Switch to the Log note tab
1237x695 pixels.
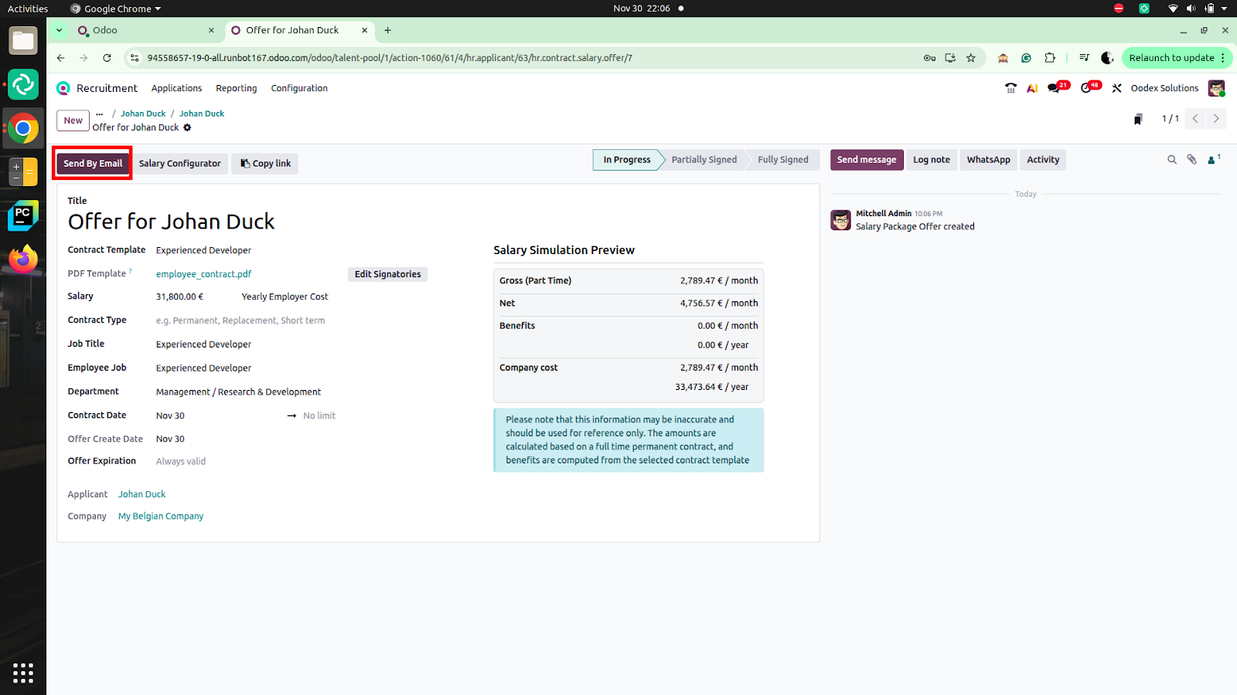click(x=931, y=160)
